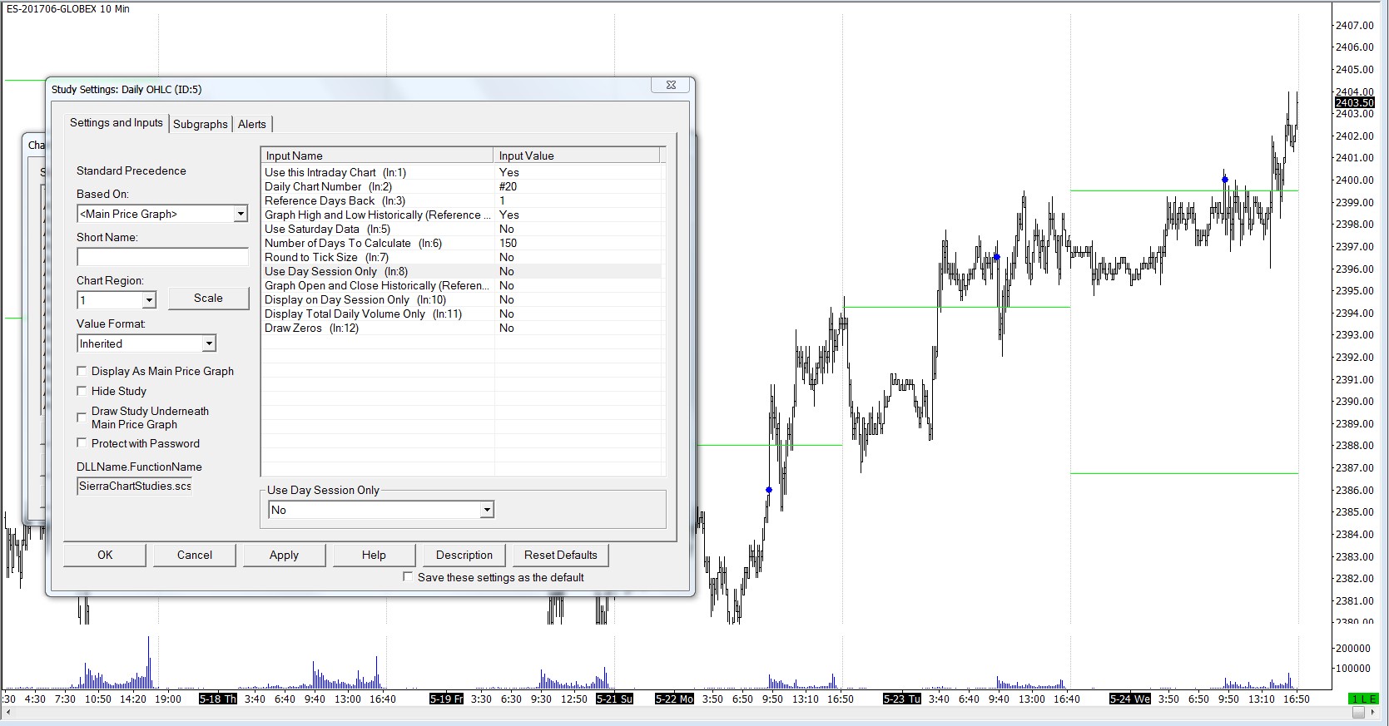
Task: Click the DLLName.FunctionName field
Action: 135,486
